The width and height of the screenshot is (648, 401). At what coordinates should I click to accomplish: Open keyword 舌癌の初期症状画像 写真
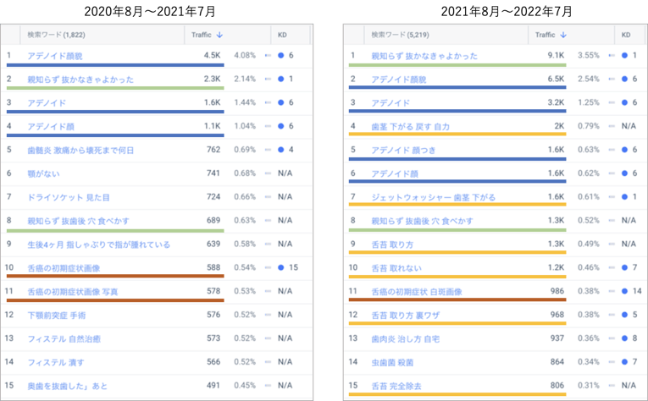point(73,292)
